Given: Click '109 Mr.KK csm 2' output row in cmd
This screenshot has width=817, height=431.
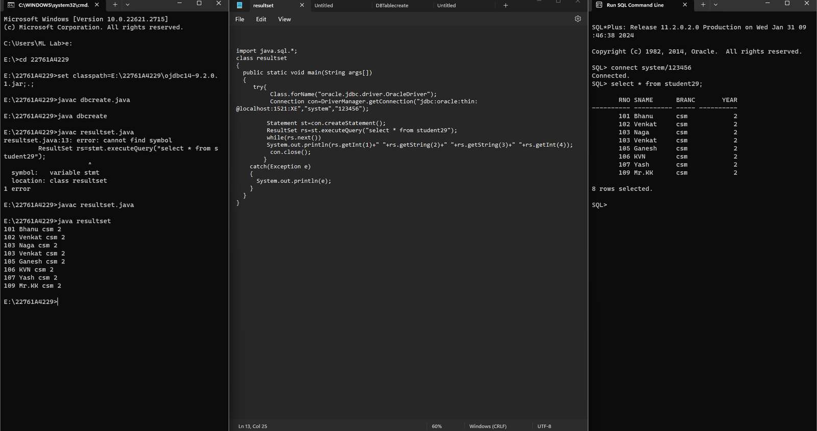Looking at the screenshot, I should point(32,286).
